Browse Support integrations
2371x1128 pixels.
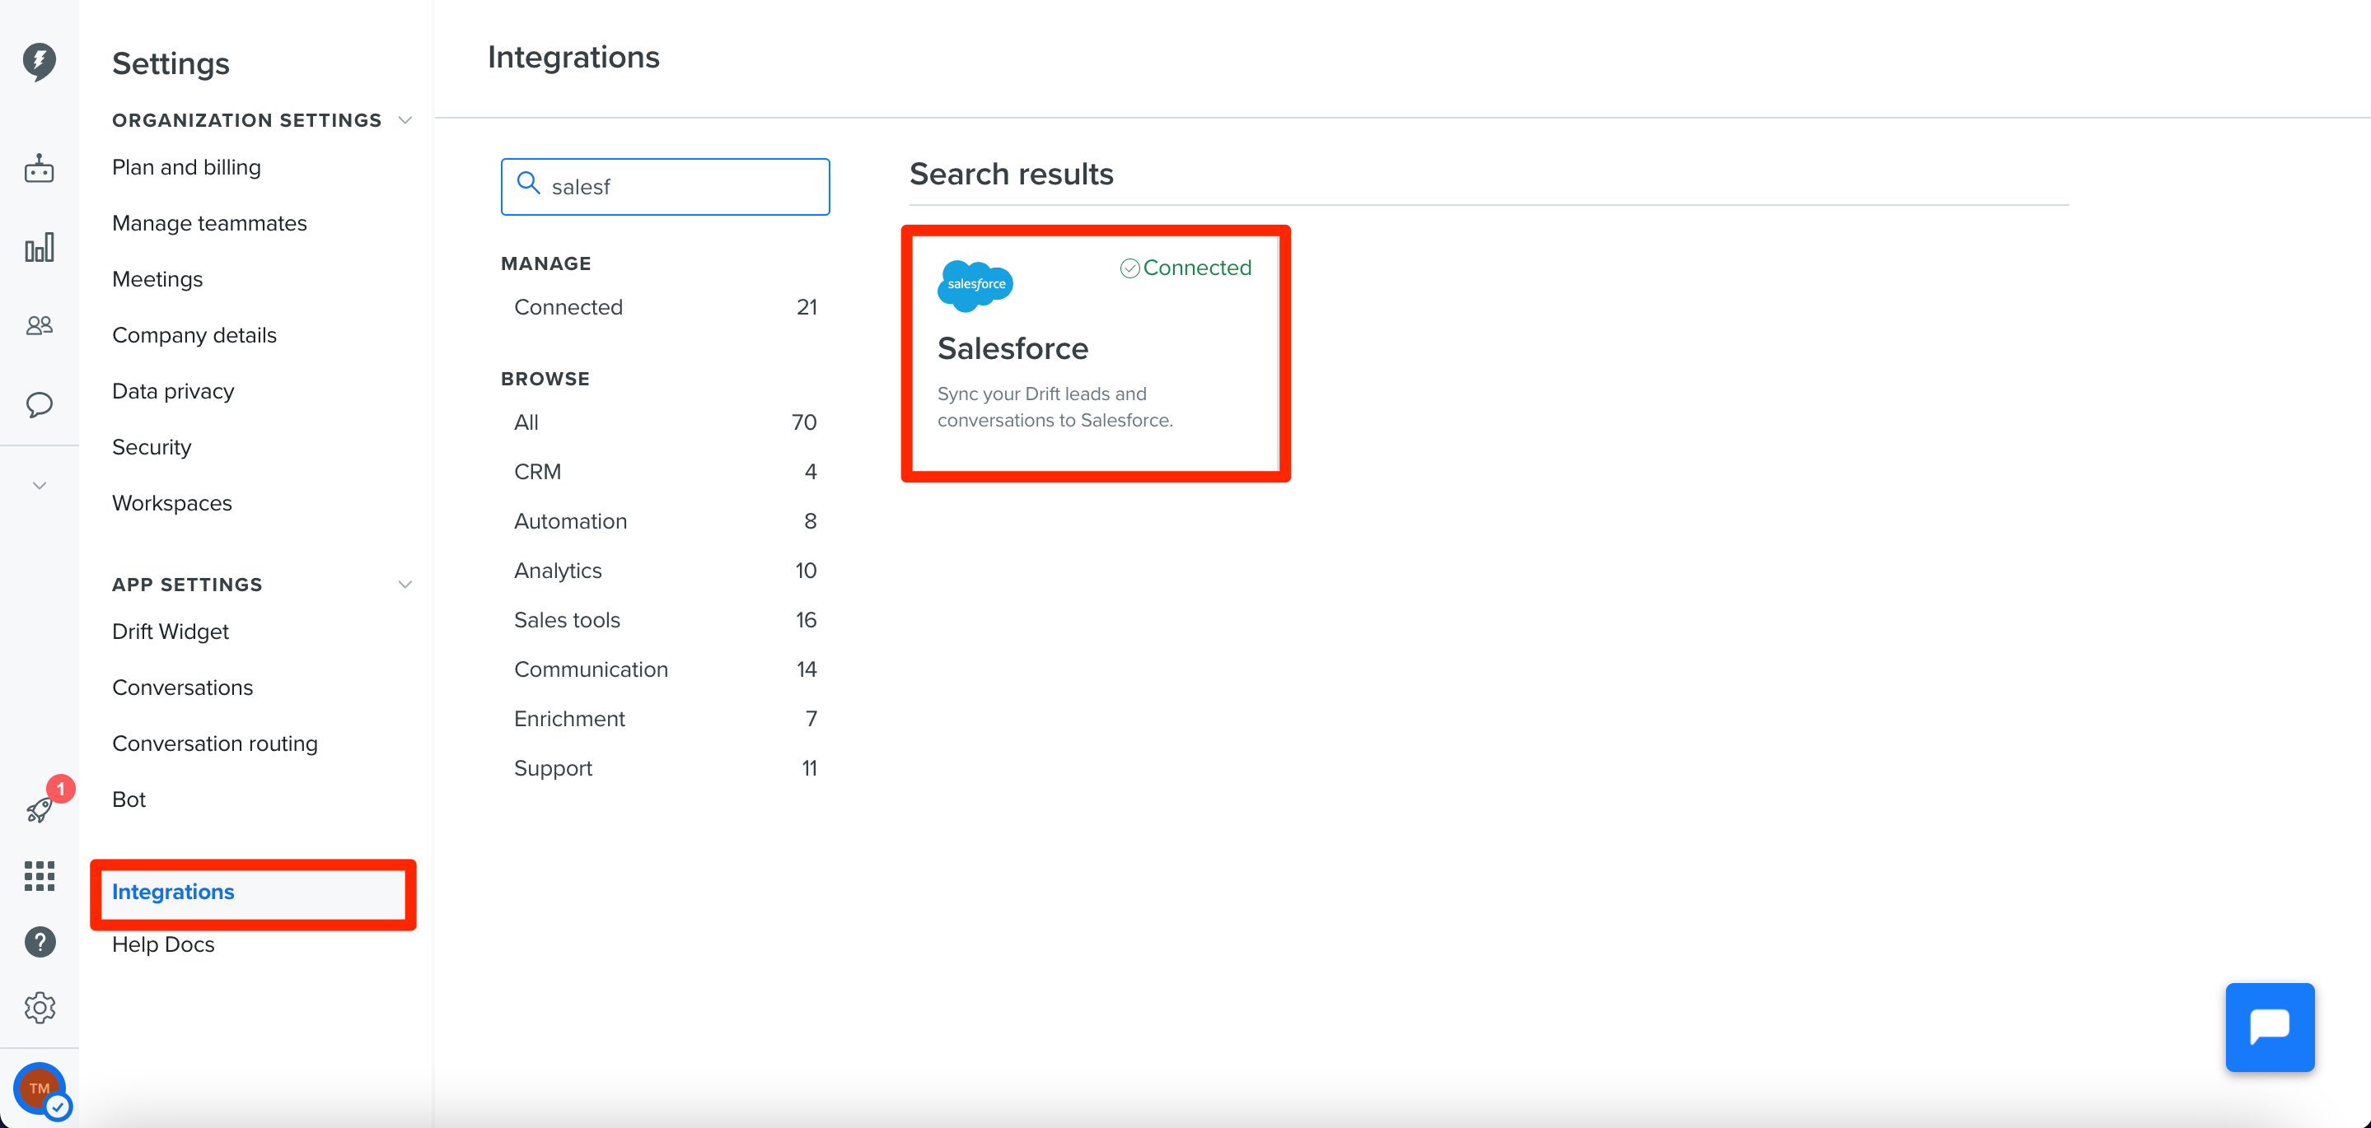point(665,769)
